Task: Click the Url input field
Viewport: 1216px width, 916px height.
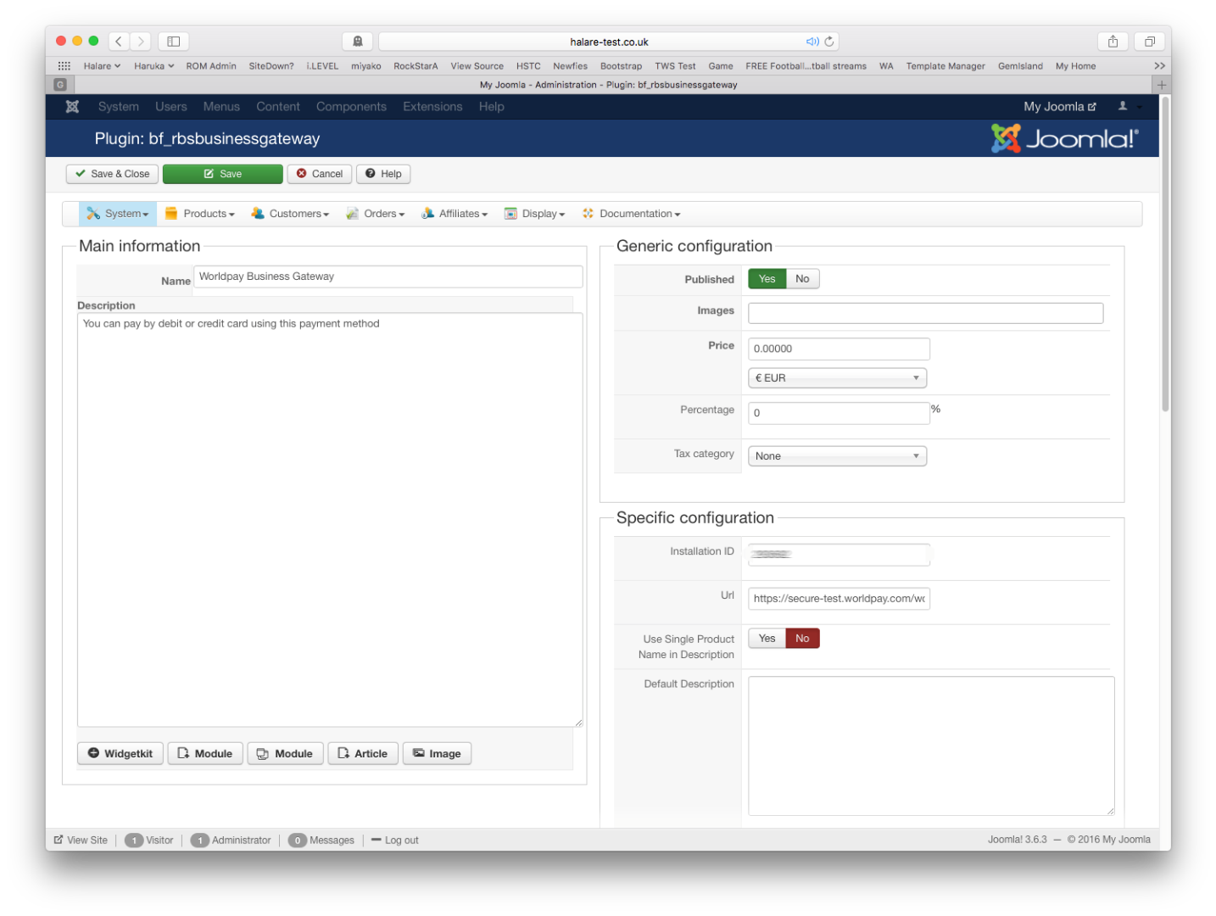Action: [x=839, y=599]
